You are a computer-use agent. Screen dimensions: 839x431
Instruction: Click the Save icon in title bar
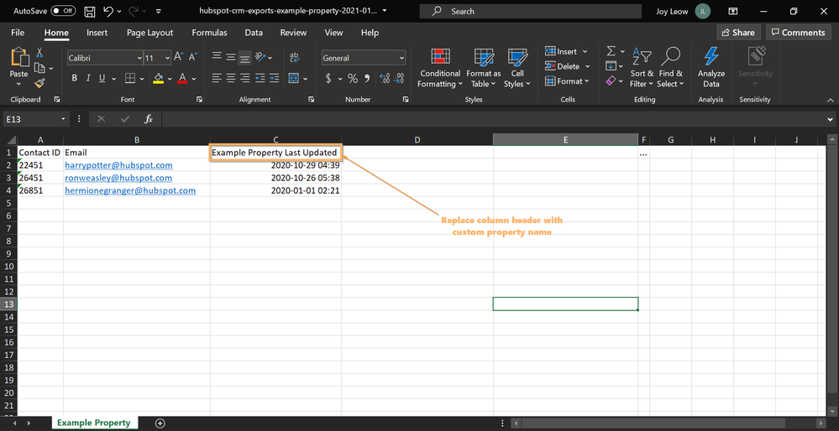[90, 11]
